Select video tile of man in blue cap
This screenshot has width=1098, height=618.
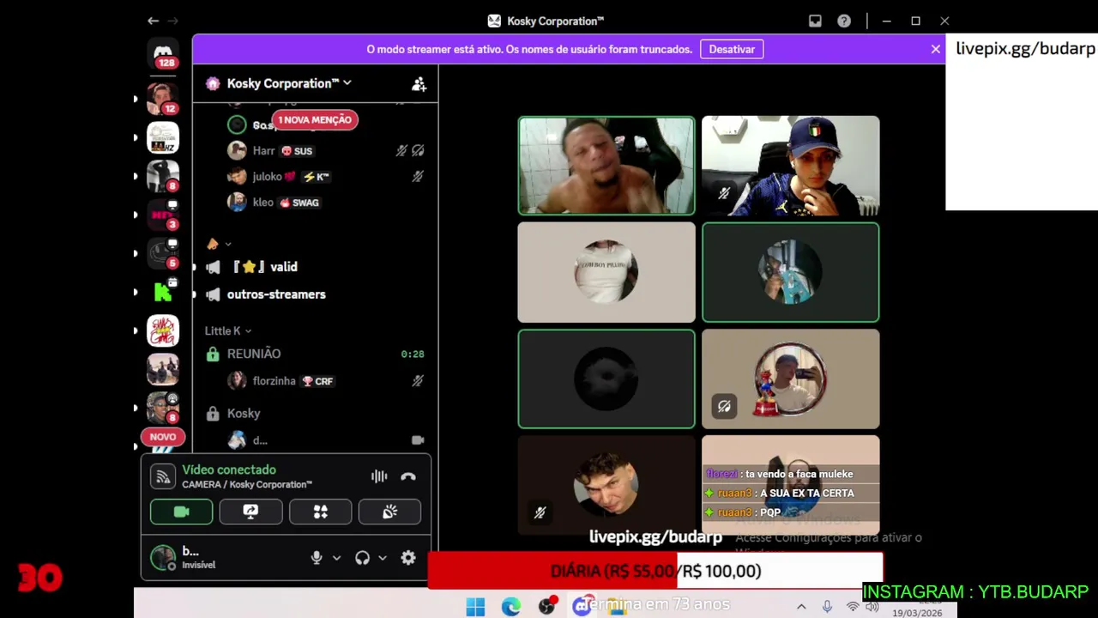[x=791, y=166]
